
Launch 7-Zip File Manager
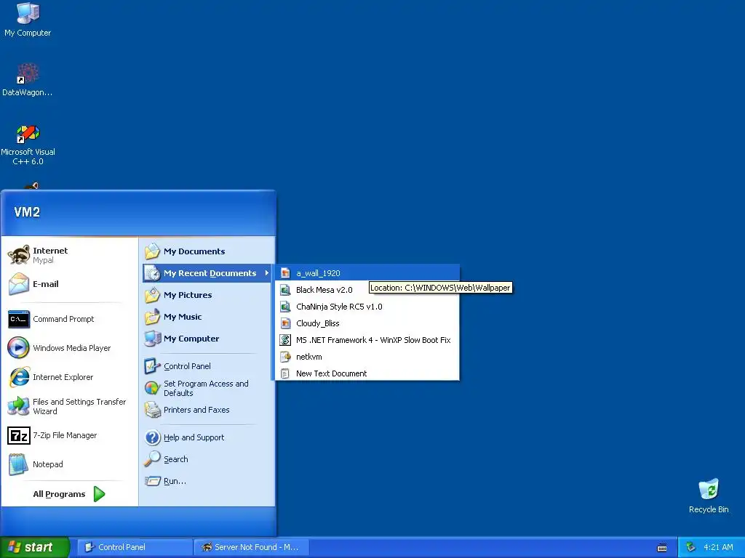[x=69, y=435]
